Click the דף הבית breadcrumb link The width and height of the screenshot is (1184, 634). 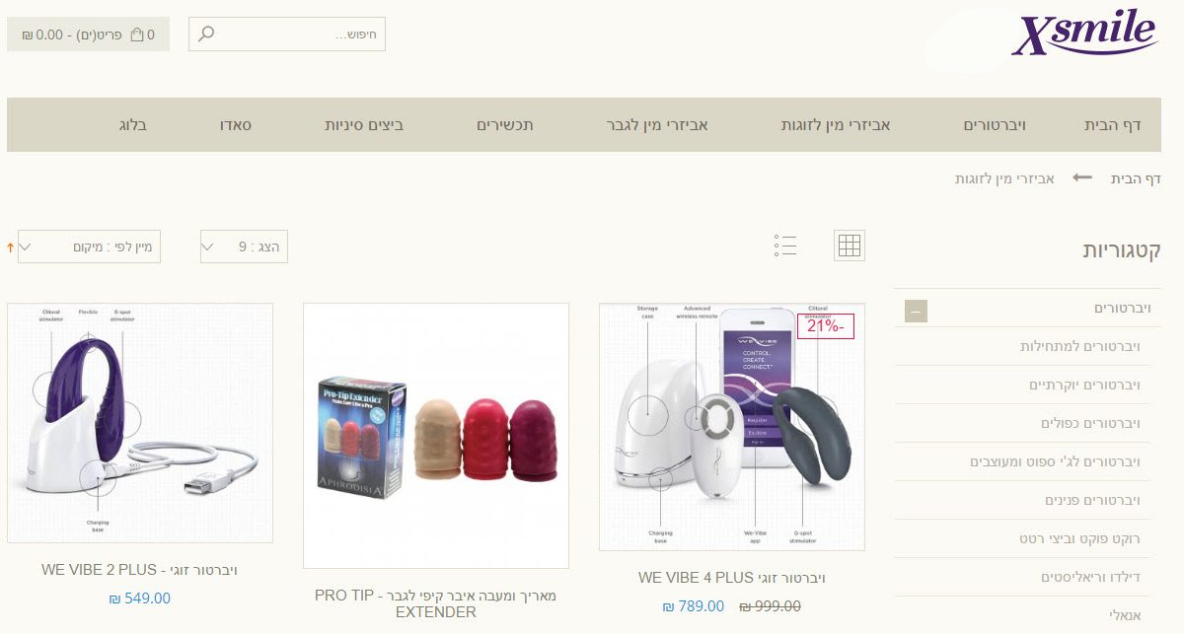(x=1136, y=178)
